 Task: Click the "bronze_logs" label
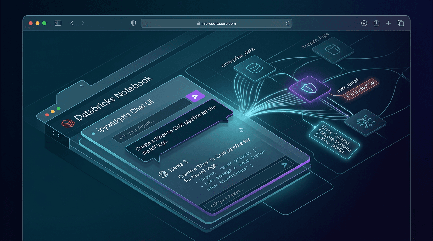tap(315, 40)
